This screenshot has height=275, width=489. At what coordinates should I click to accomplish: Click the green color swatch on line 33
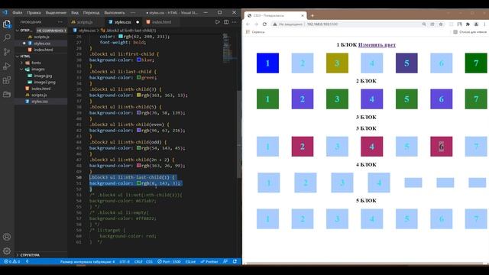pos(139,77)
